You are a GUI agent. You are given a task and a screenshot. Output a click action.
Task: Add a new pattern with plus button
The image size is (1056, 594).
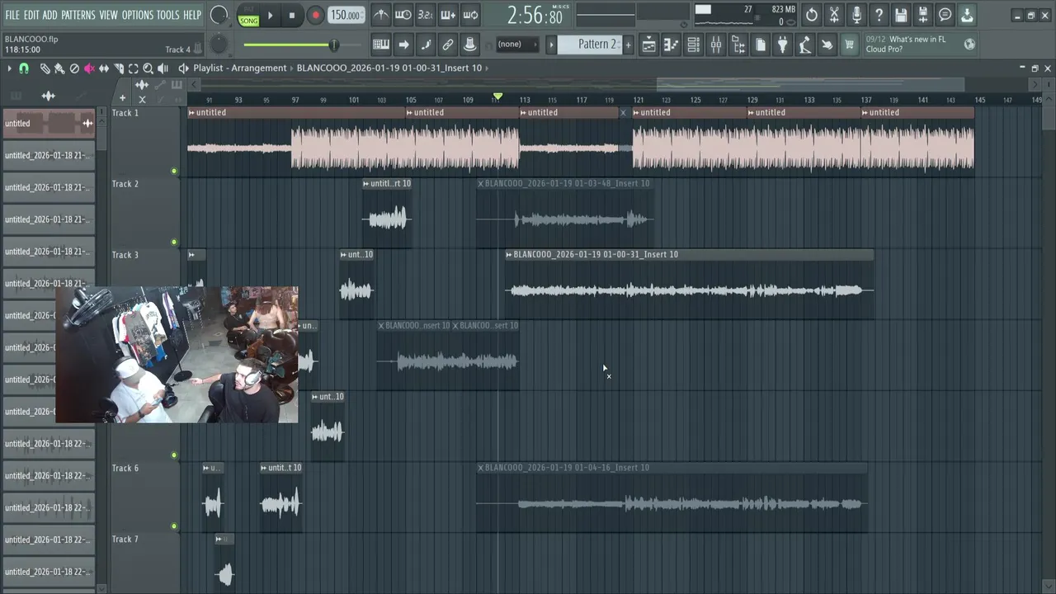(628, 45)
